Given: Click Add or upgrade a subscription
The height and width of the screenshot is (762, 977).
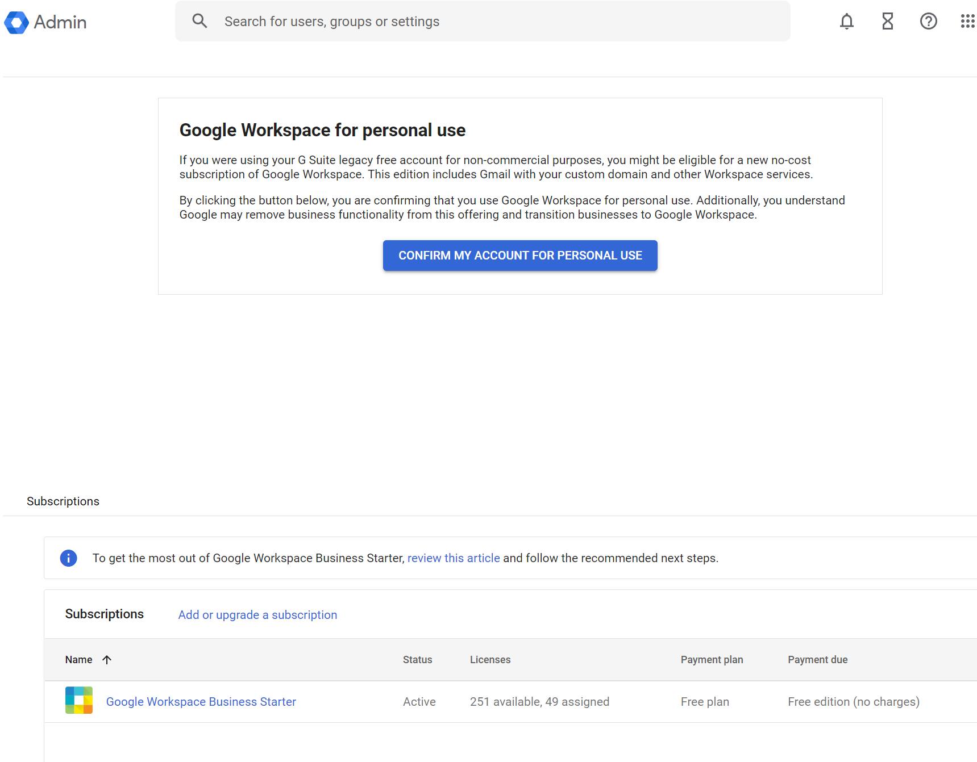Looking at the screenshot, I should 257,615.
